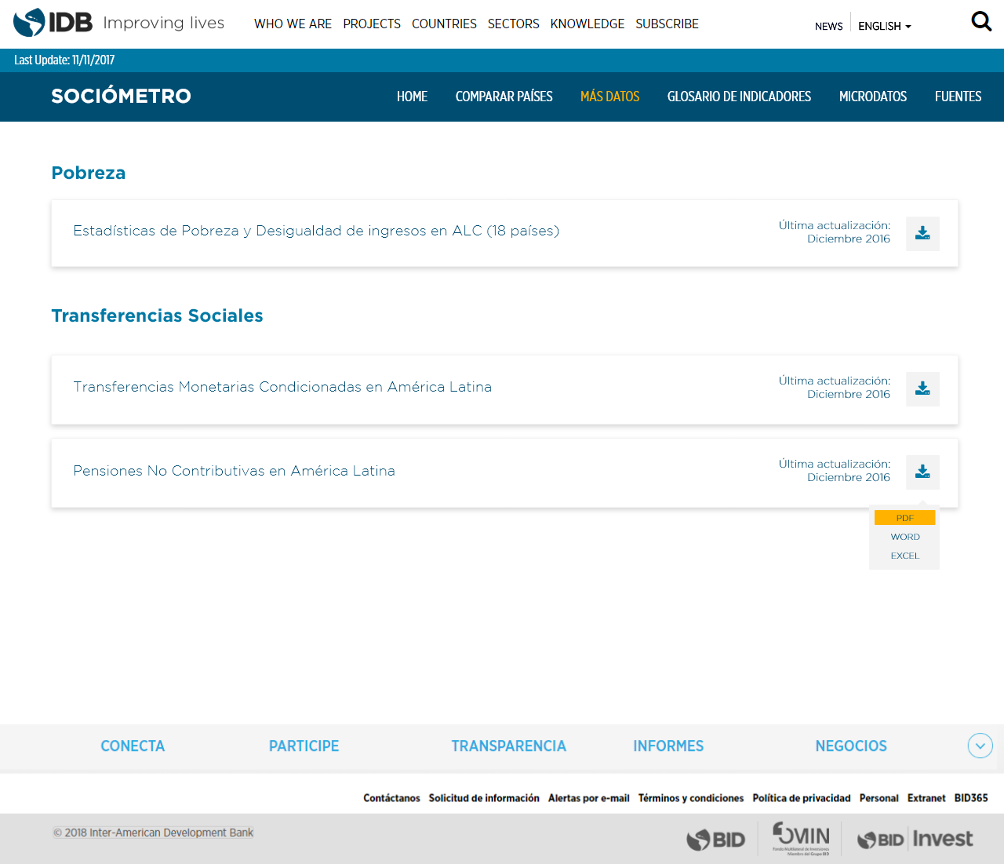Download the Transferencias Monetarias Condicionadas dataset
This screenshot has height=864, width=1004.
922,389
